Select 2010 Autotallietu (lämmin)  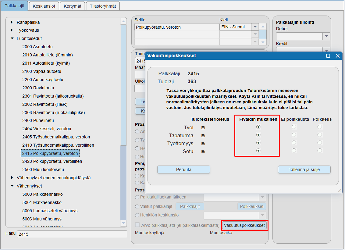48,55
